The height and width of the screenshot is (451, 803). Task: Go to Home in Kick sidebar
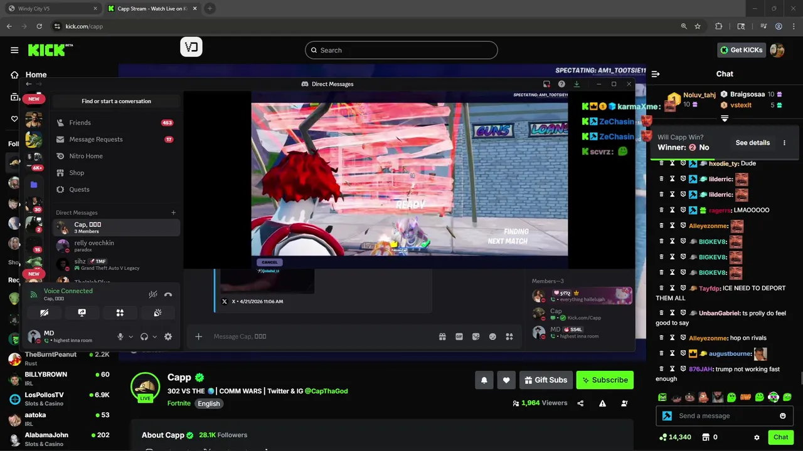click(36, 75)
